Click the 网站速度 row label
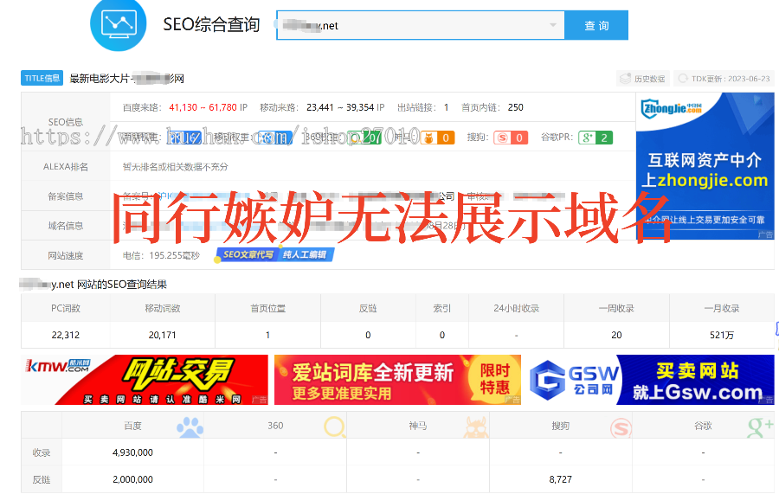 pyautogui.click(x=66, y=256)
